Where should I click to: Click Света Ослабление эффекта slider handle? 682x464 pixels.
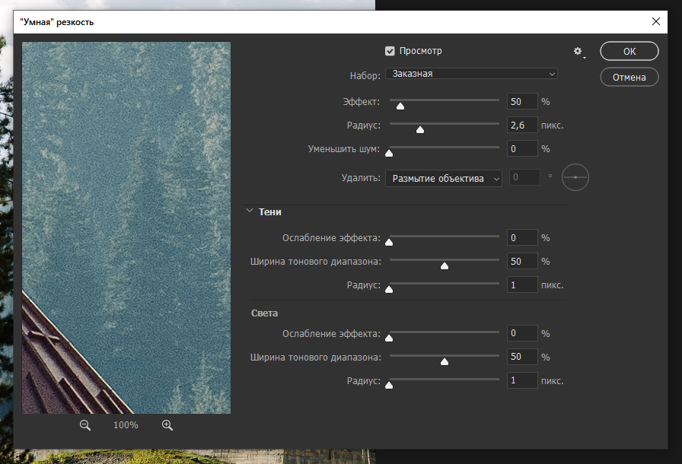click(389, 338)
